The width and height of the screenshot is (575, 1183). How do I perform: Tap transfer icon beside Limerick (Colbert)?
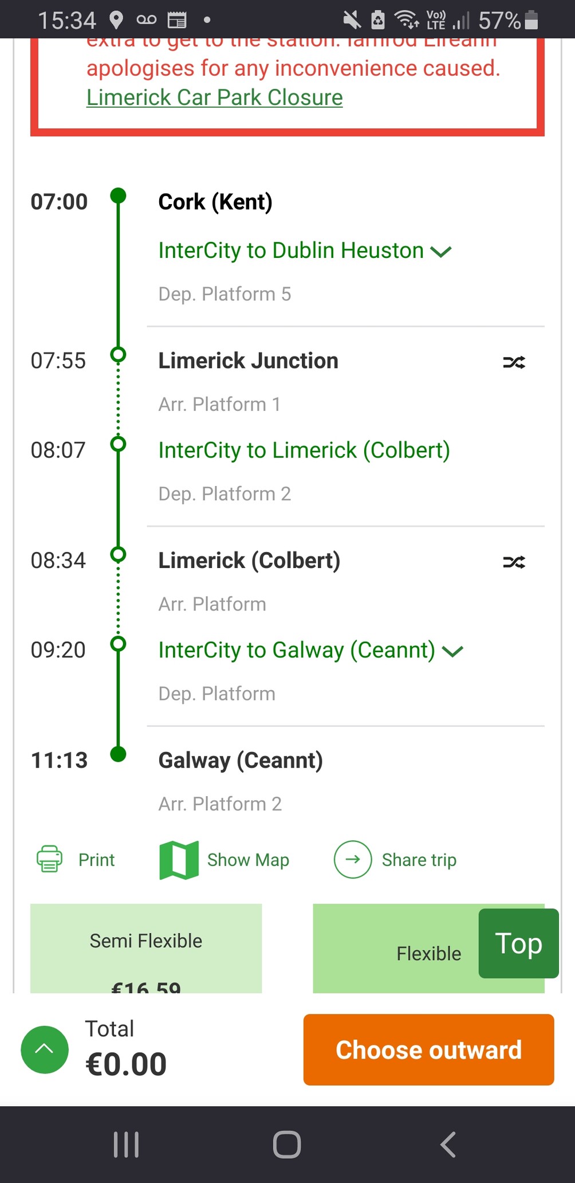(x=514, y=562)
